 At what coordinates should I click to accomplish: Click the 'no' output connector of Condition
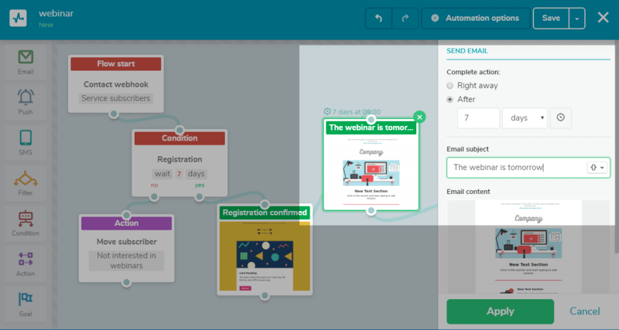coord(154,197)
